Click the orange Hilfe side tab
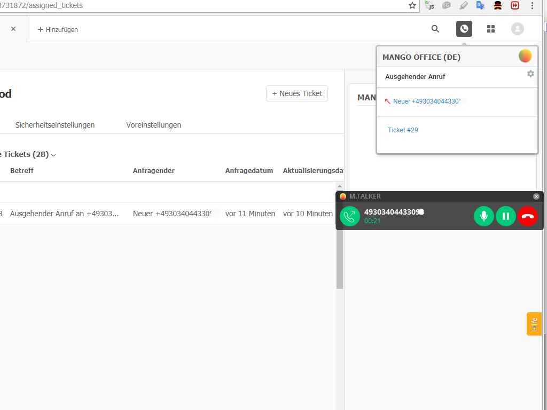This screenshot has height=410, width=547. click(534, 324)
